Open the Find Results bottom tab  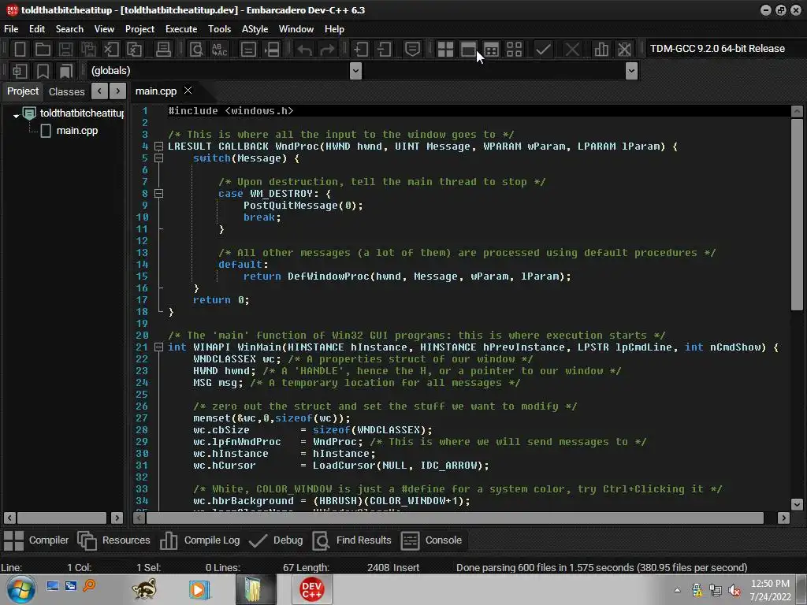[352, 540]
